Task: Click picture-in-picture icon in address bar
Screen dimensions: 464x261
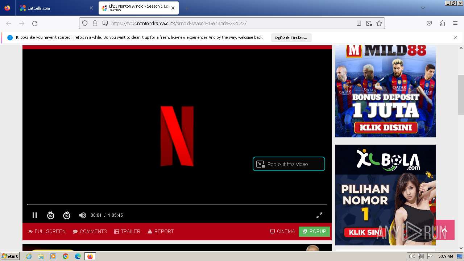Action: point(369,23)
